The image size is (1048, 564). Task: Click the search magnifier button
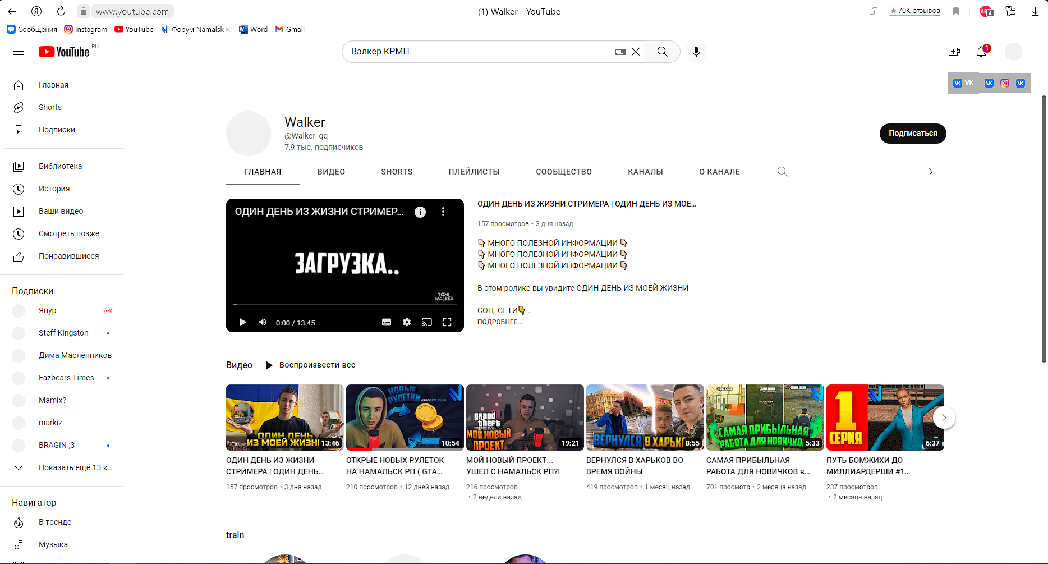click(663, 52)
